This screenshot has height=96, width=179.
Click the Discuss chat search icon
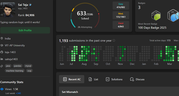pos(132,79)
